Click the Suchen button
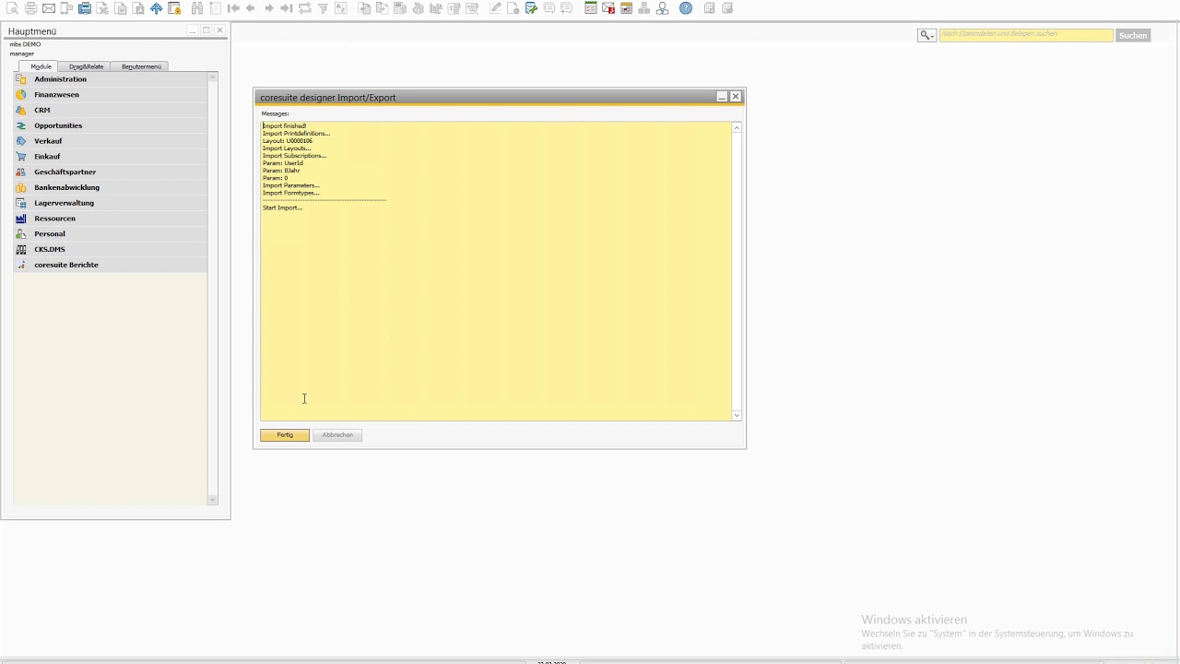The image size is (1180, 664). click(x=1133, y=35)
